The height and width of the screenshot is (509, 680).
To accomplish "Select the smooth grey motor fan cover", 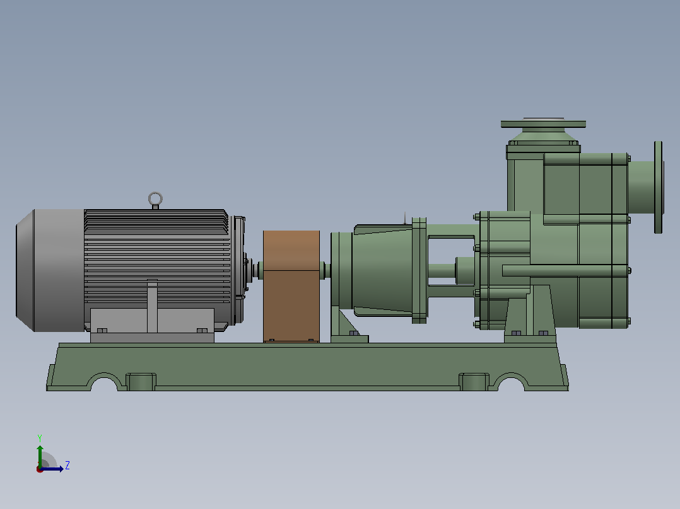I will (50, 271).
